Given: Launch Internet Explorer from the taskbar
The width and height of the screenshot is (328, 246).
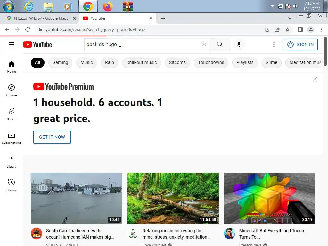Looking at the screenshot, I should (29, 6).
